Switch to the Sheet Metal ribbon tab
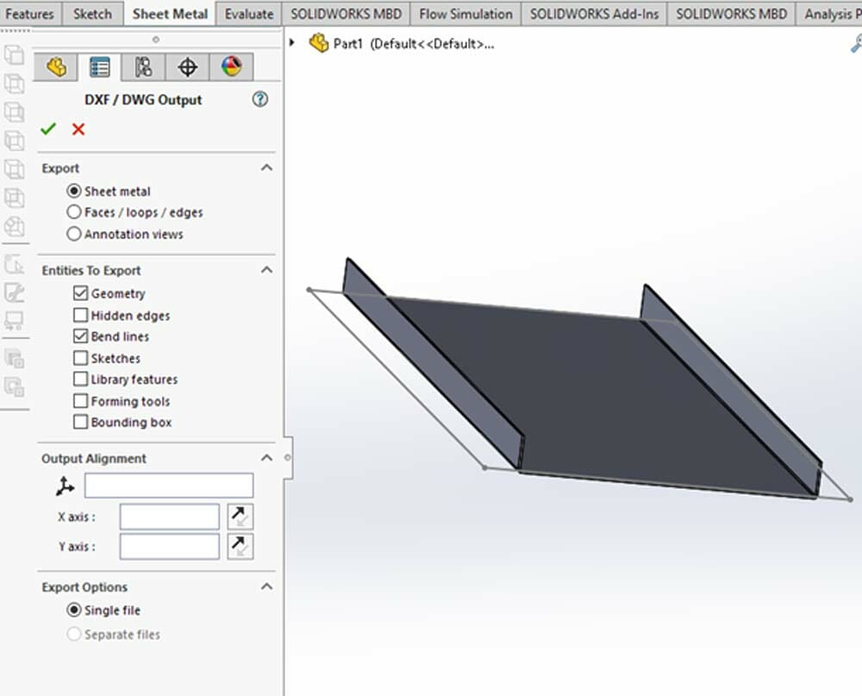 (x=169, y=14)
